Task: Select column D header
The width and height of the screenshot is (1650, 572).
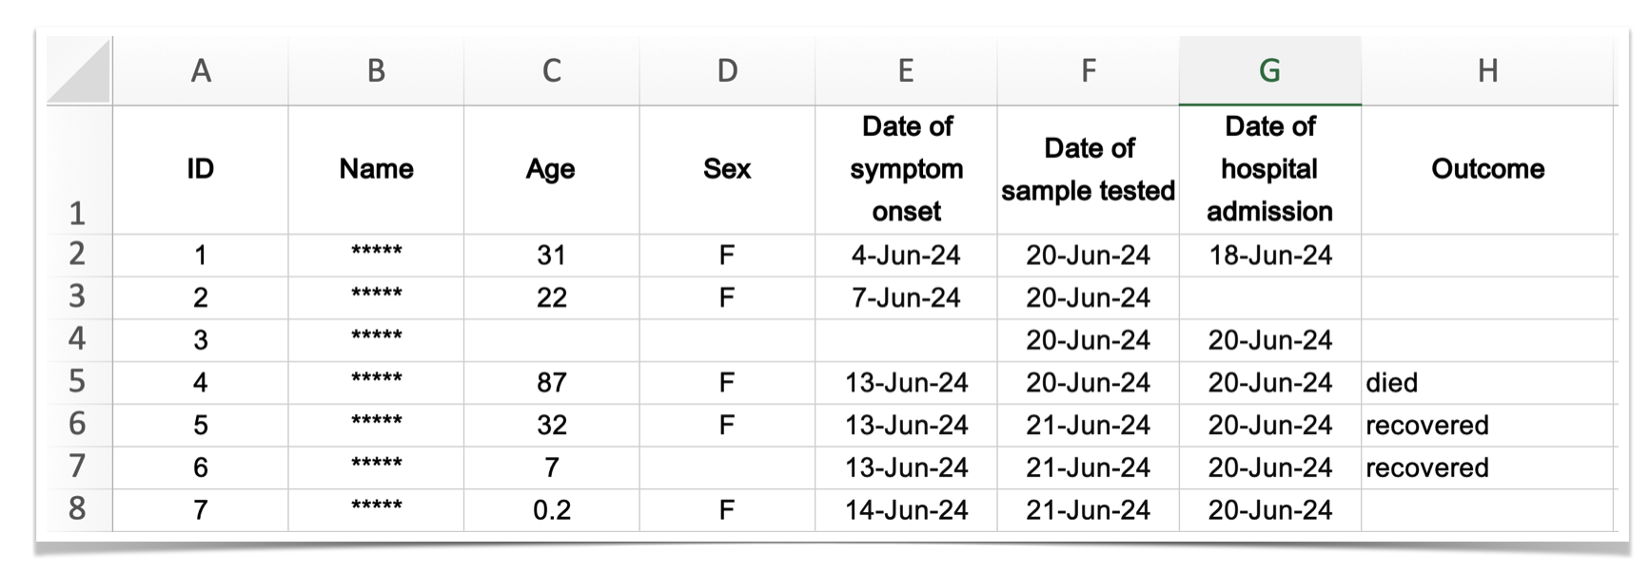Action: click(x=727, y=71)
